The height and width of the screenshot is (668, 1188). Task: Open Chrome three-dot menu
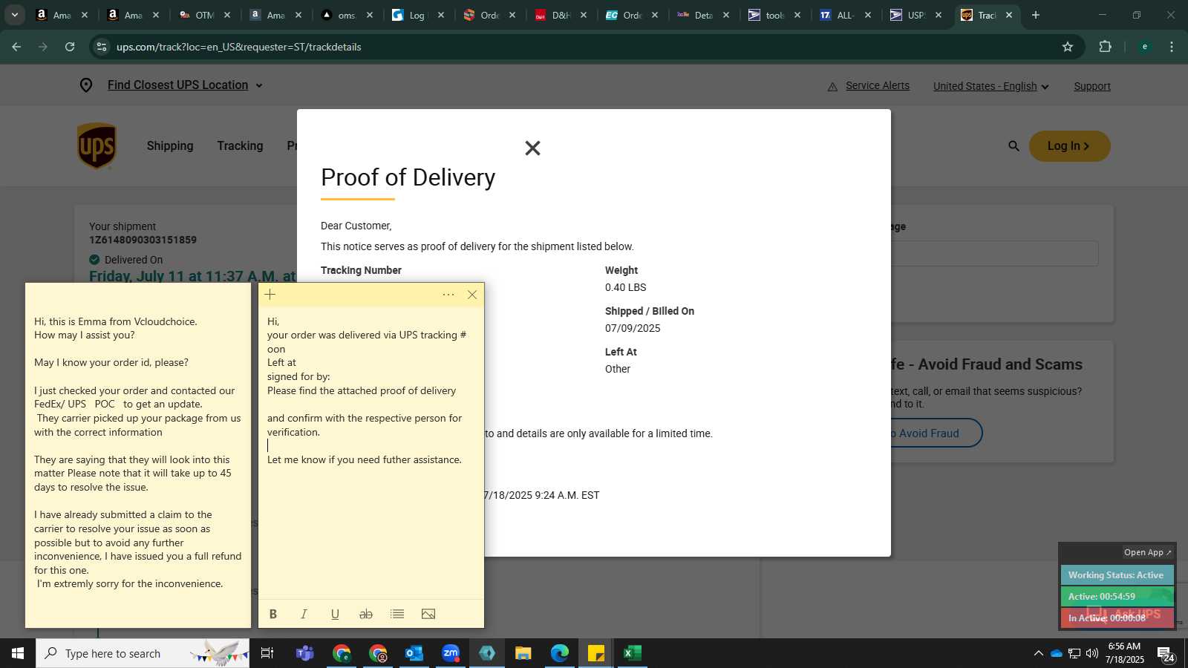click(x=1172, y=47)
